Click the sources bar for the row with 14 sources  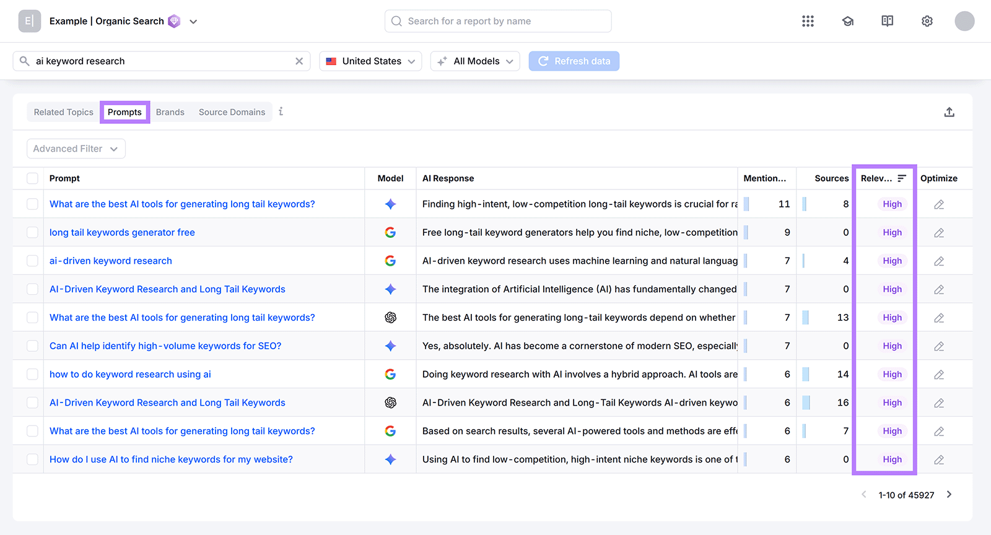pos(805,374)
